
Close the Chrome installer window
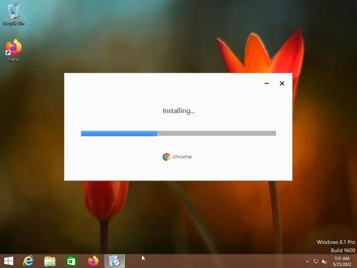tap(282, 83)
